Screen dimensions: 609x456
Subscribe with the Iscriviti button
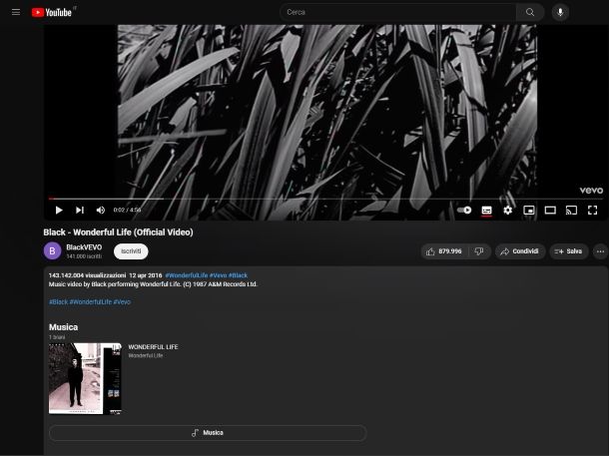131,251
